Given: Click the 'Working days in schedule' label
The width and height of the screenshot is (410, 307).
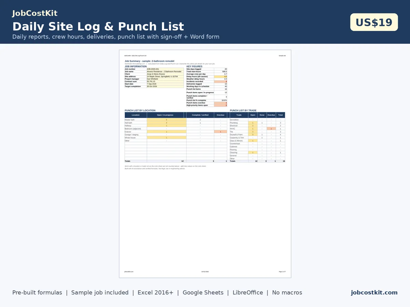Looking at the screenshot, I should (198, 86).
